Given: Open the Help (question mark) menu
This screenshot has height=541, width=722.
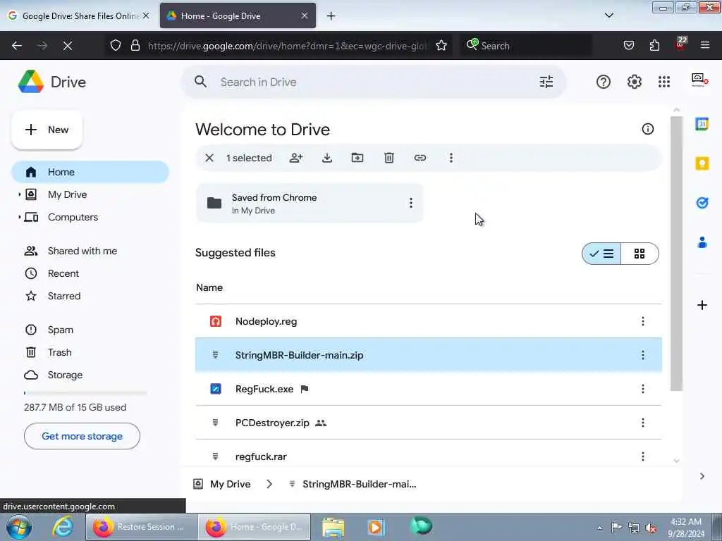Looking at the screenshot, I should (x=604, y=82).
